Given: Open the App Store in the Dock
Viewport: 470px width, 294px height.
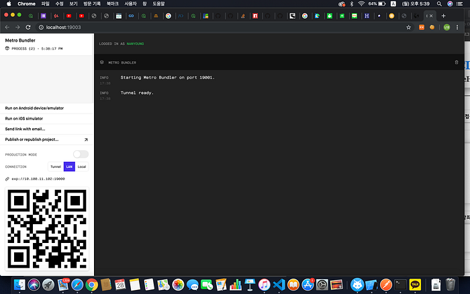Looking at the screenshot, I should click(x=308, y=285).
